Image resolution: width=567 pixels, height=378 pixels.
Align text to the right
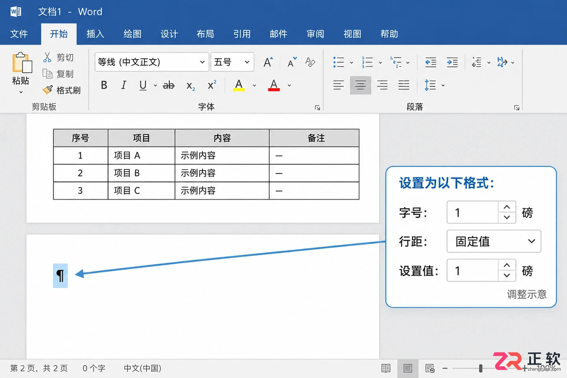tap(382, 85)
